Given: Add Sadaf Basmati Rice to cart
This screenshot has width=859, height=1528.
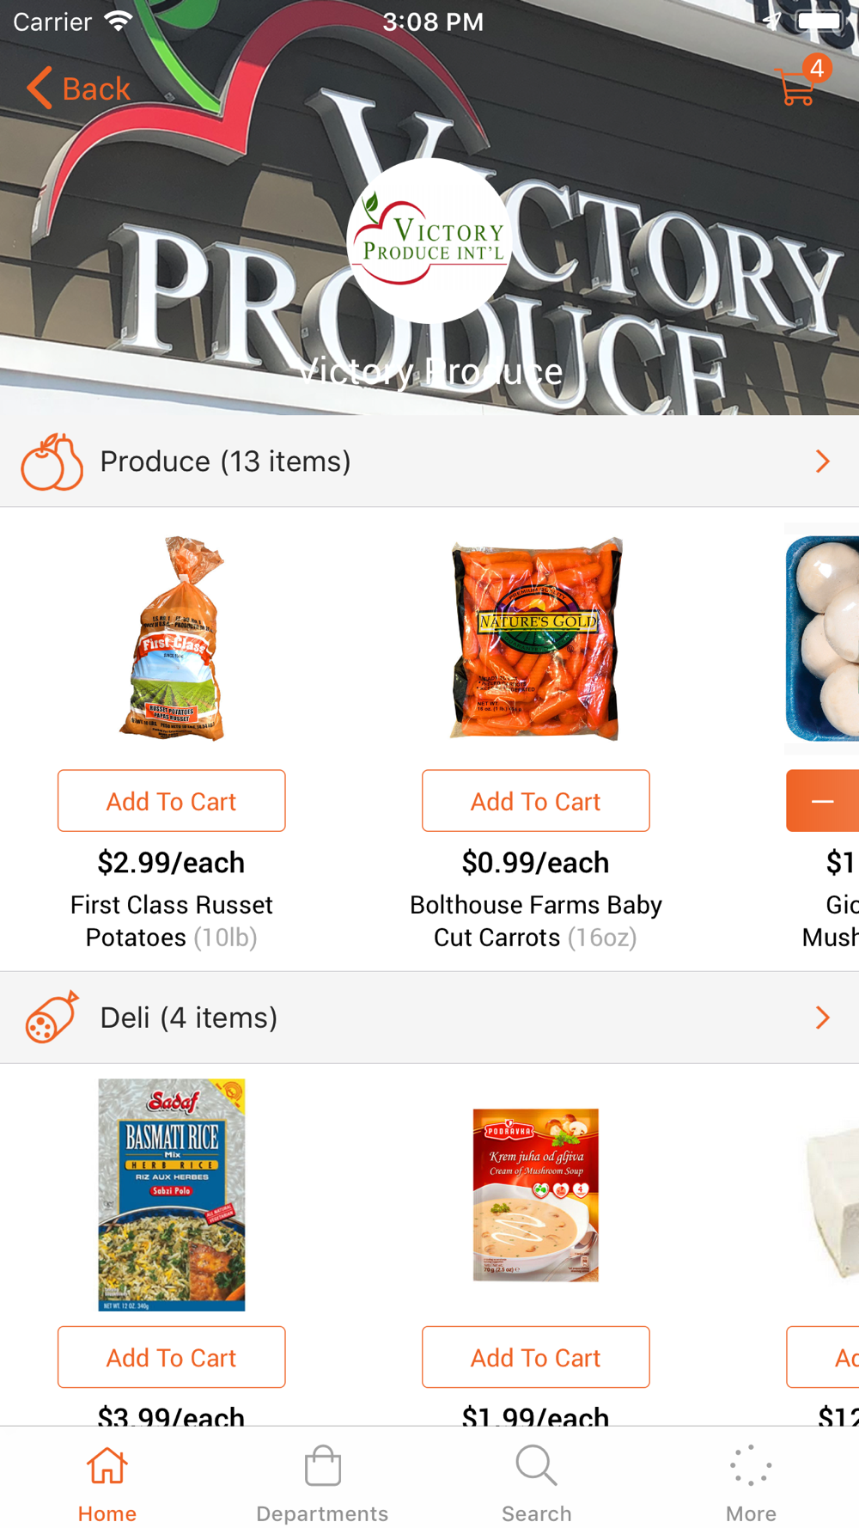Looking at the screenshot, I should pyautogui.click(x=172, y=1357).
